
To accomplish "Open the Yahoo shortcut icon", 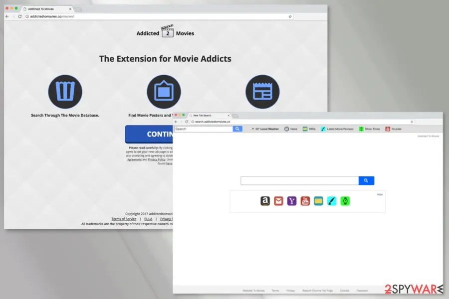I will click(x=292, y=201).
